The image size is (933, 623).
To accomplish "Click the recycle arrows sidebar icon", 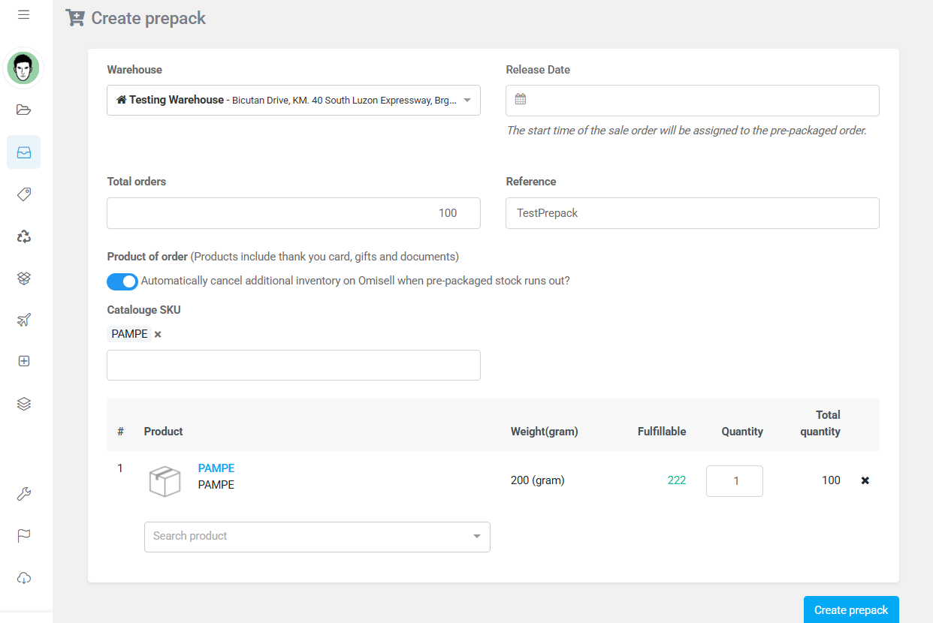I will (23, 236).
